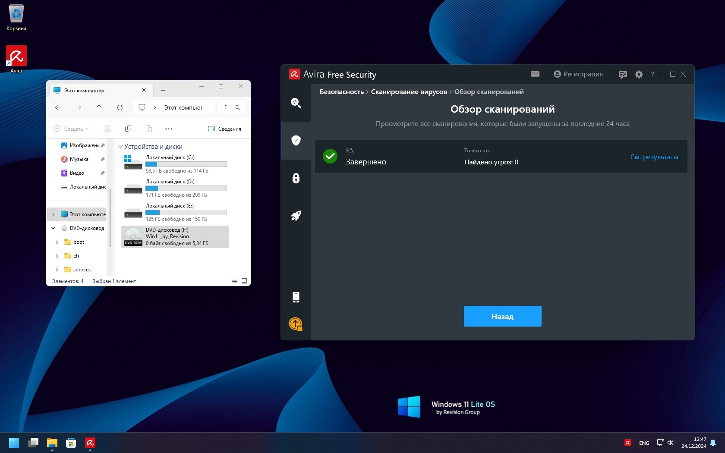Click the orange upgrade icon in Avira sidebar

296,324
